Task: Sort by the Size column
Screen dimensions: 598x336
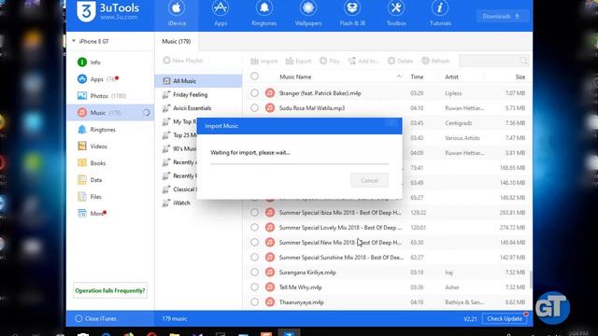Action: (x=520, y=77)
